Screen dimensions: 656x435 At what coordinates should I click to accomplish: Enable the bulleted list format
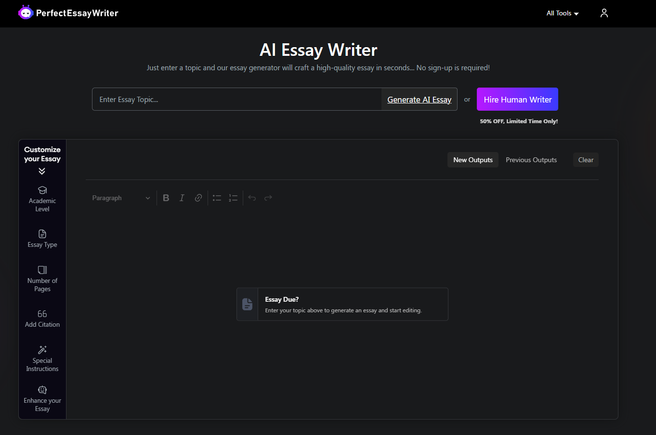click(x=216, y=197)
